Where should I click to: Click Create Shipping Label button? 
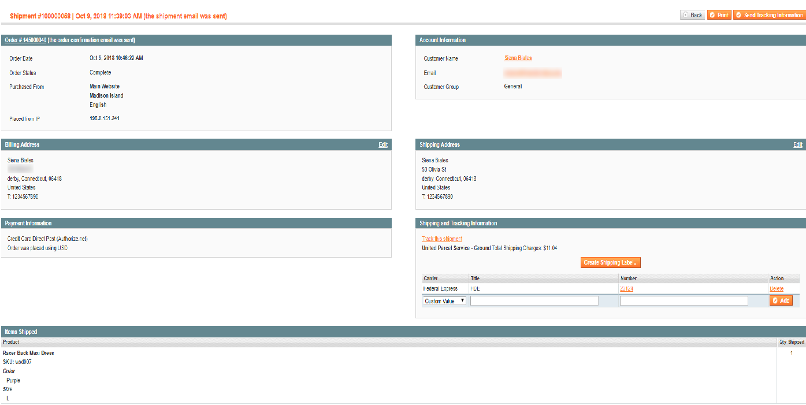pyautogui.click(x=610, y=263)
